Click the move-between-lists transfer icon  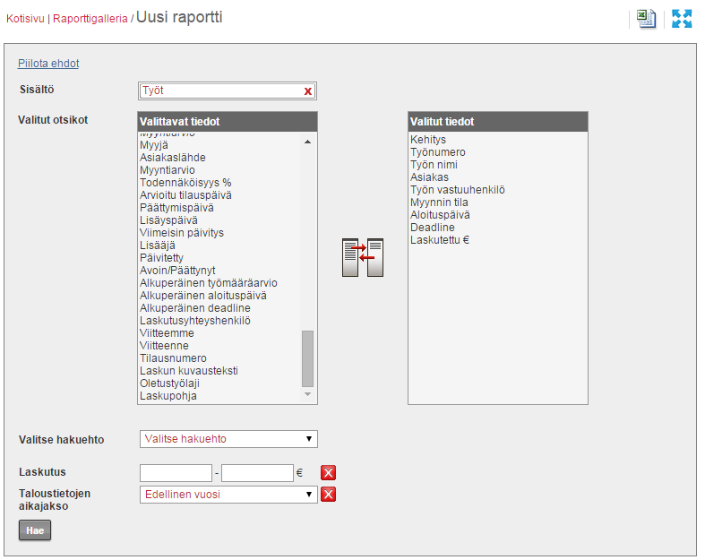click(363, 257)
